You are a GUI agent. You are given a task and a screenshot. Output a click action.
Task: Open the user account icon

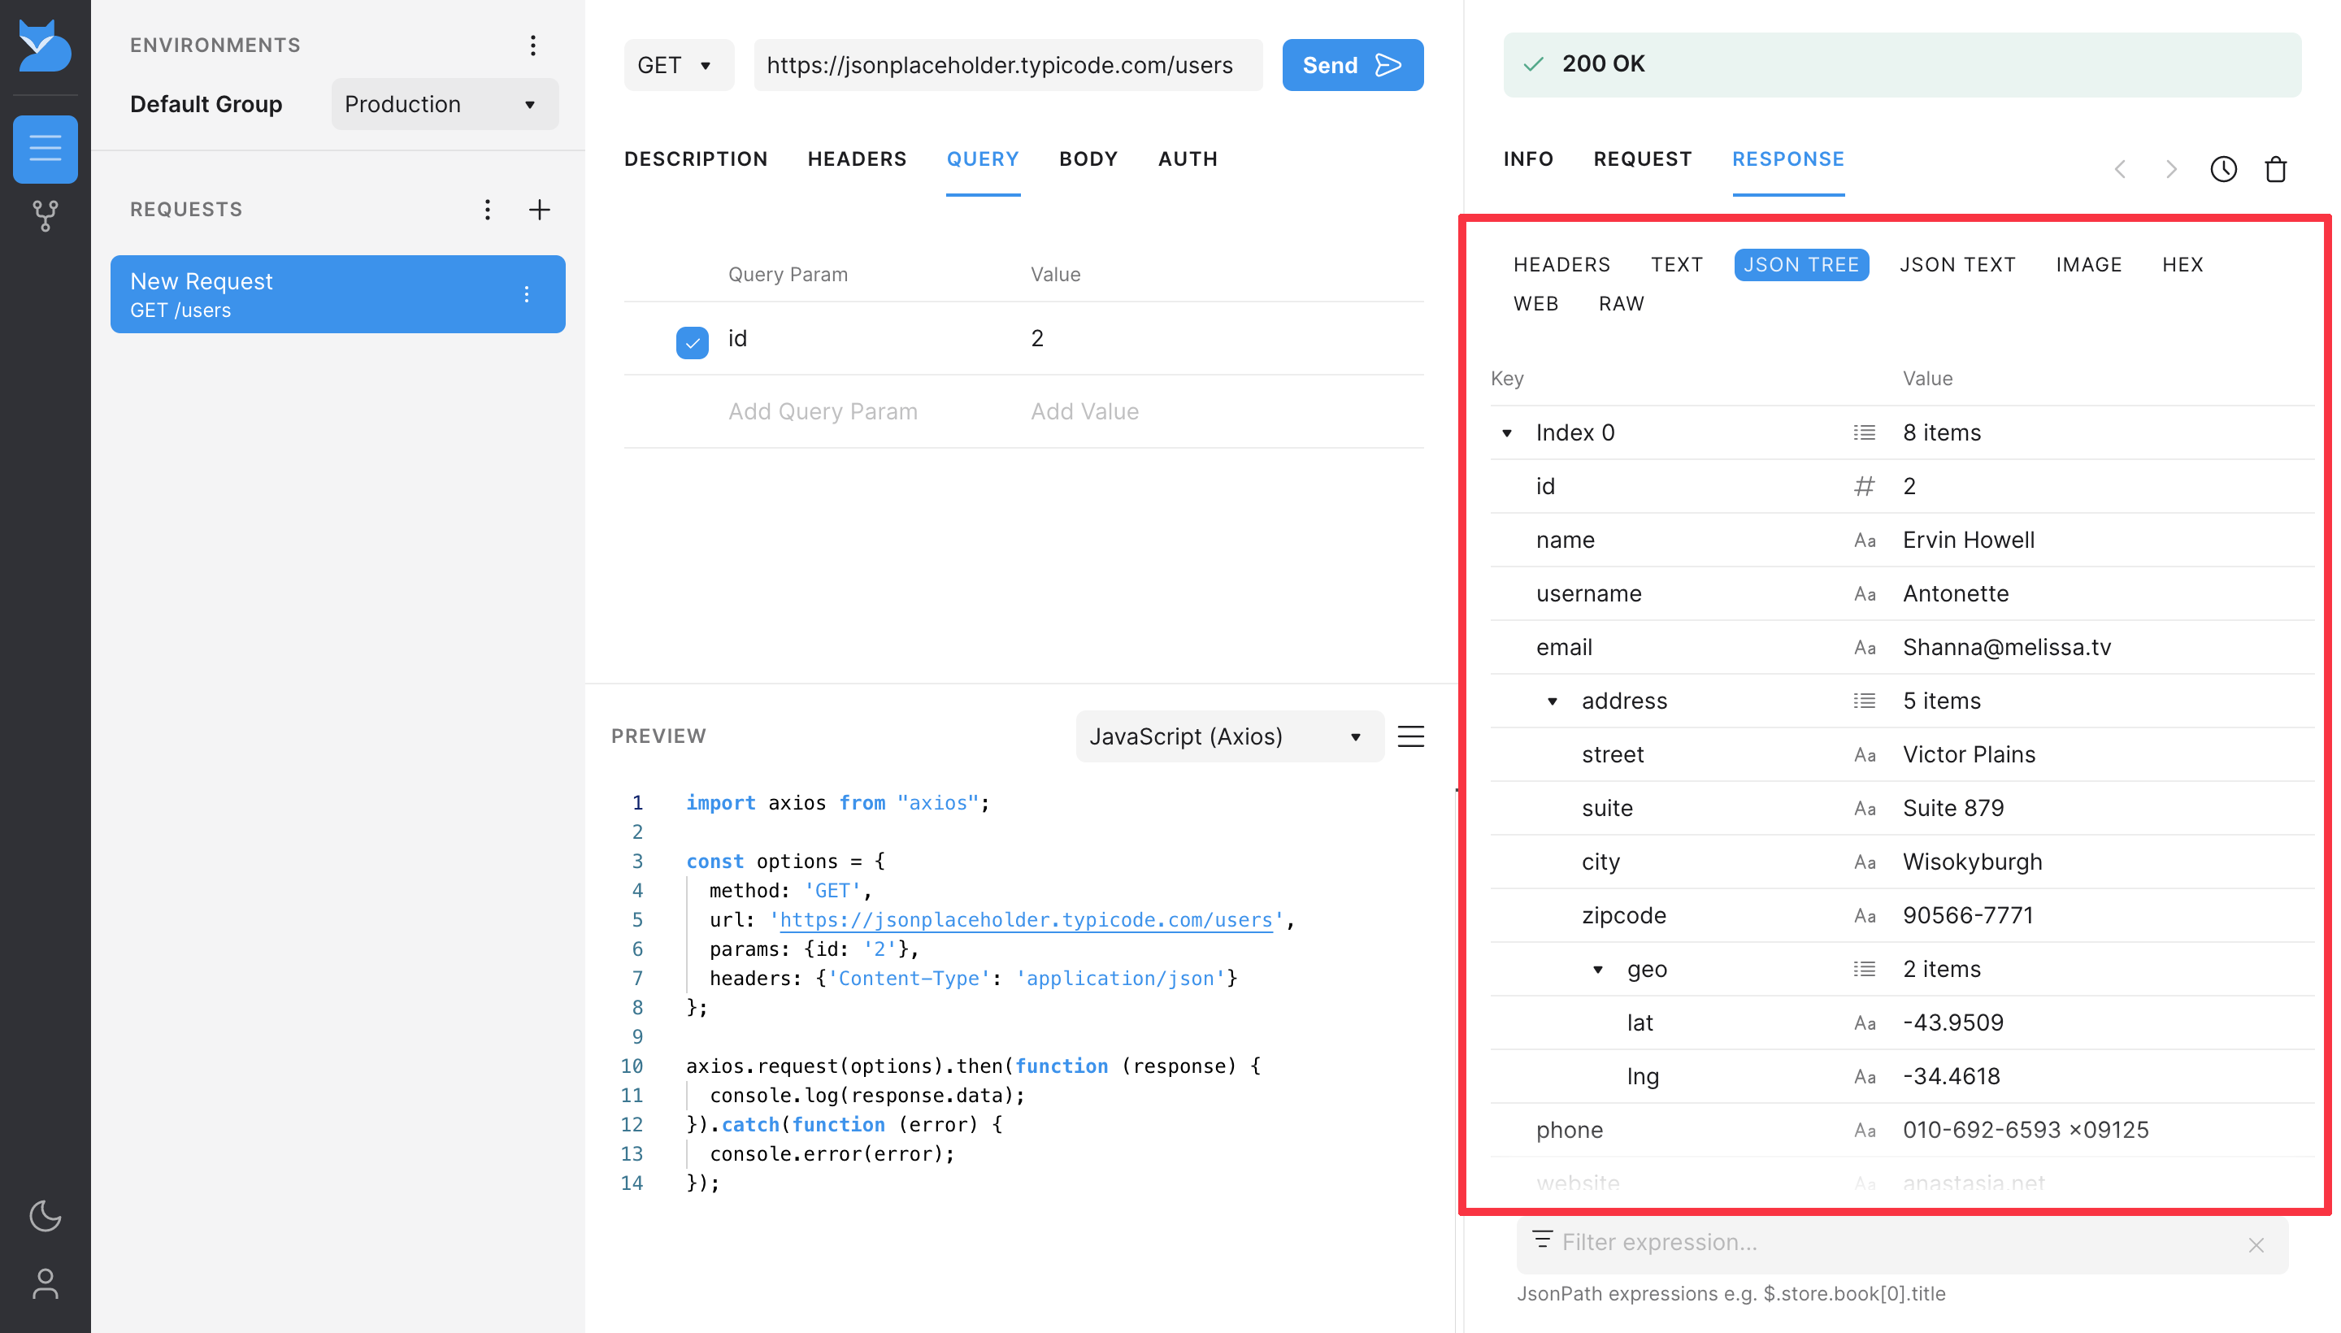click(45, 1283)
